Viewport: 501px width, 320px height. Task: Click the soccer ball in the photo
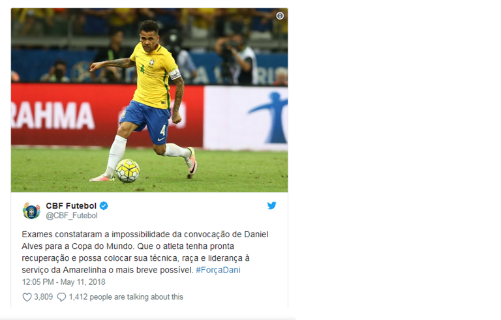click(127, 171)
